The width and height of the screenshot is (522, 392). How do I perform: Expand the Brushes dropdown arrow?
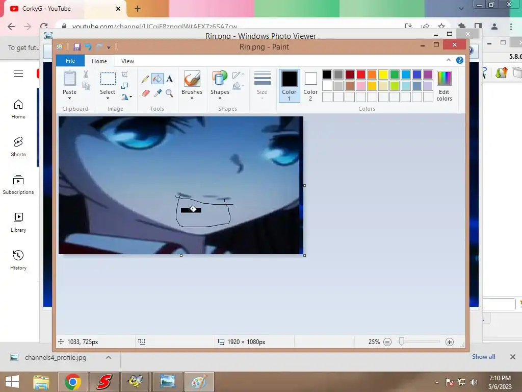(x=192, y=99)
